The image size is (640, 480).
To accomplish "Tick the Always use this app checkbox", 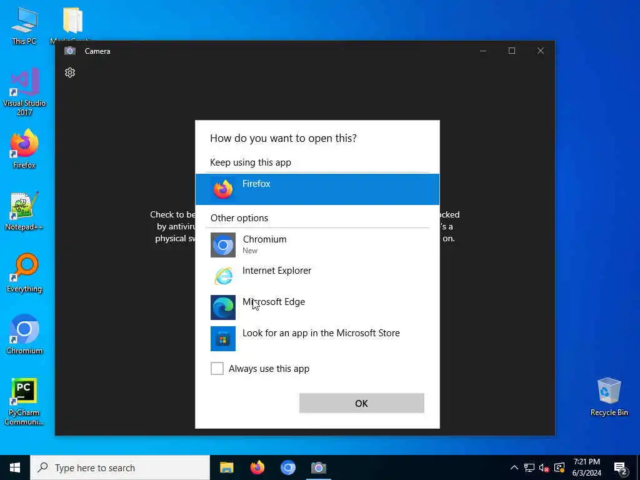I will pyautogui.click(x=217, y=368).
